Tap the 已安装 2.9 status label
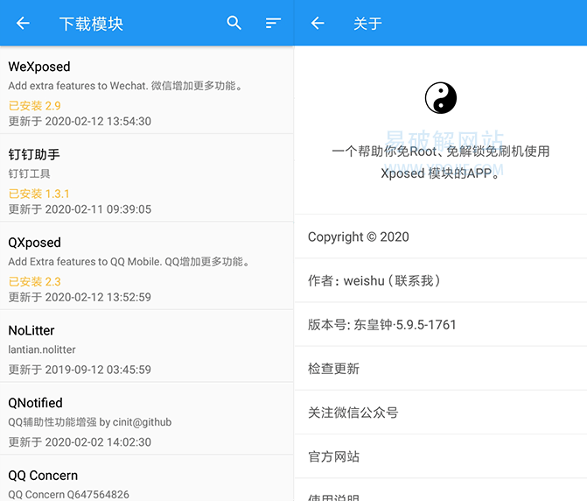The image size is (587, 501). 35,106
